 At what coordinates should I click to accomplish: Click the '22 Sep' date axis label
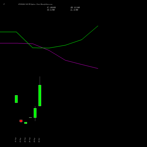coord(25,140)
